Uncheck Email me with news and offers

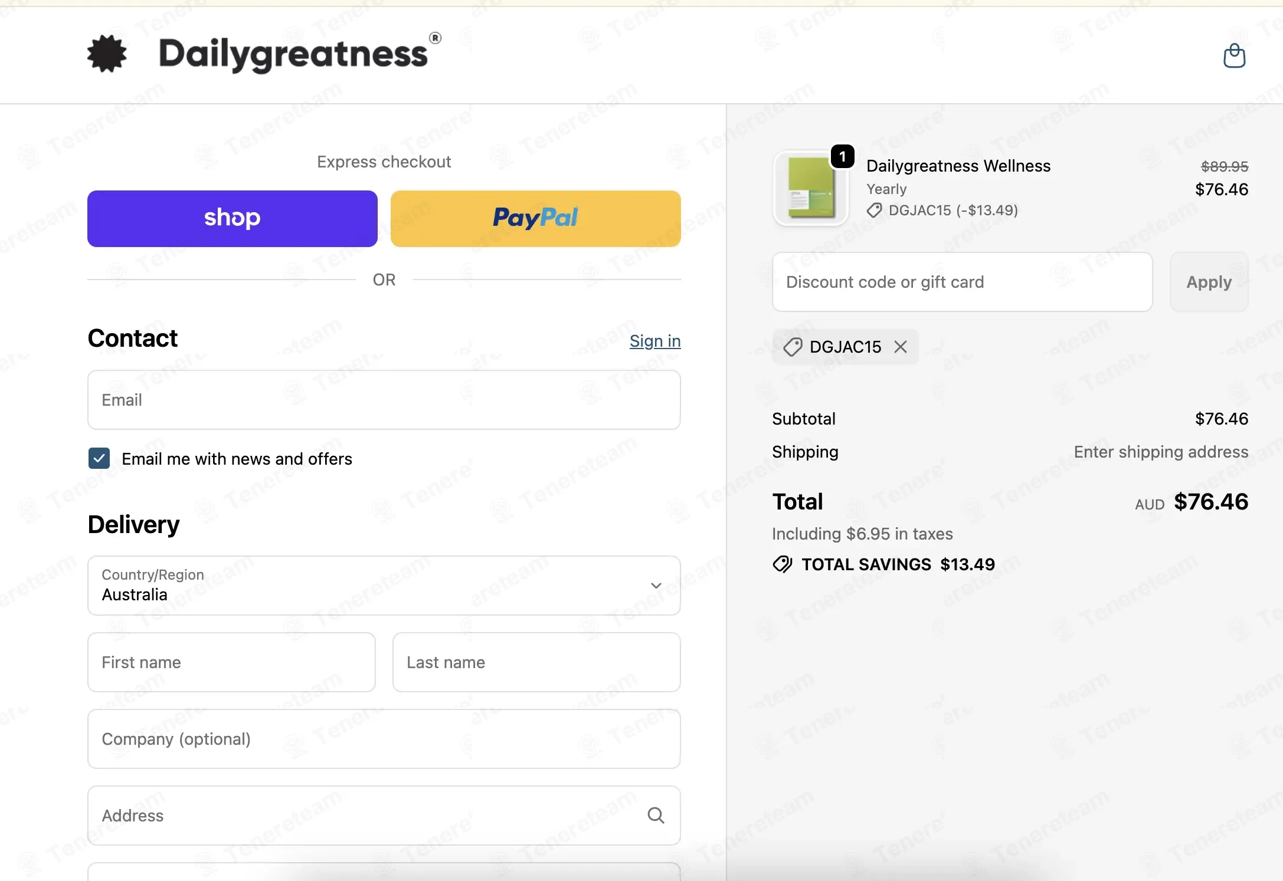pos(99,458)
